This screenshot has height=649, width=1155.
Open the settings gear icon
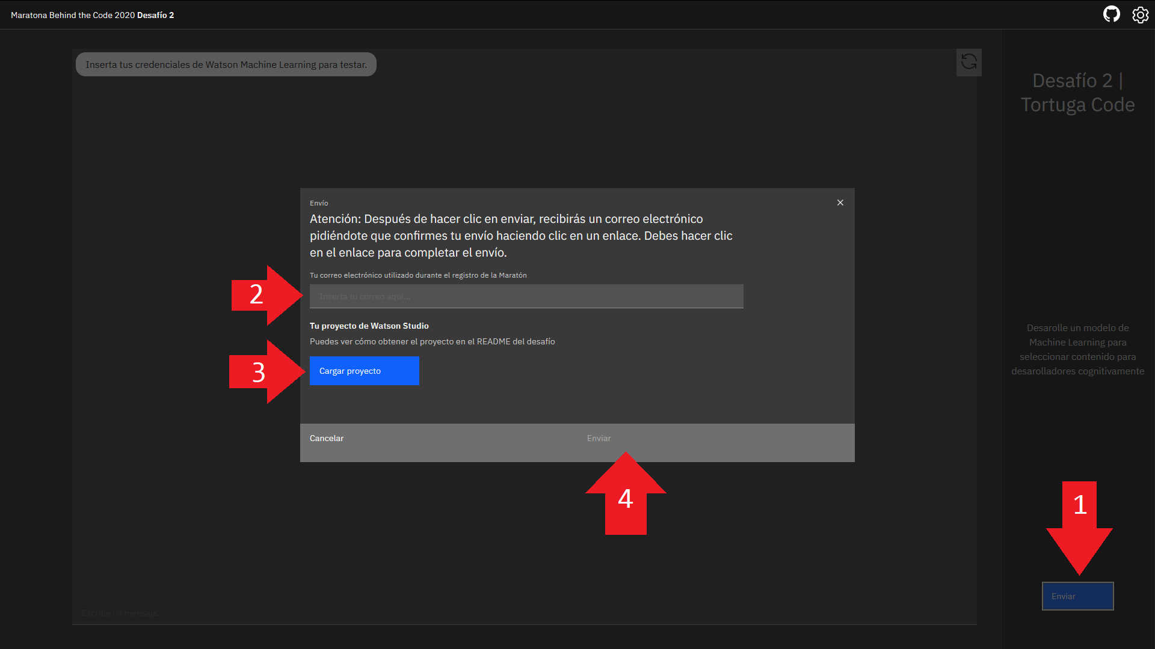coord(1140,14)
